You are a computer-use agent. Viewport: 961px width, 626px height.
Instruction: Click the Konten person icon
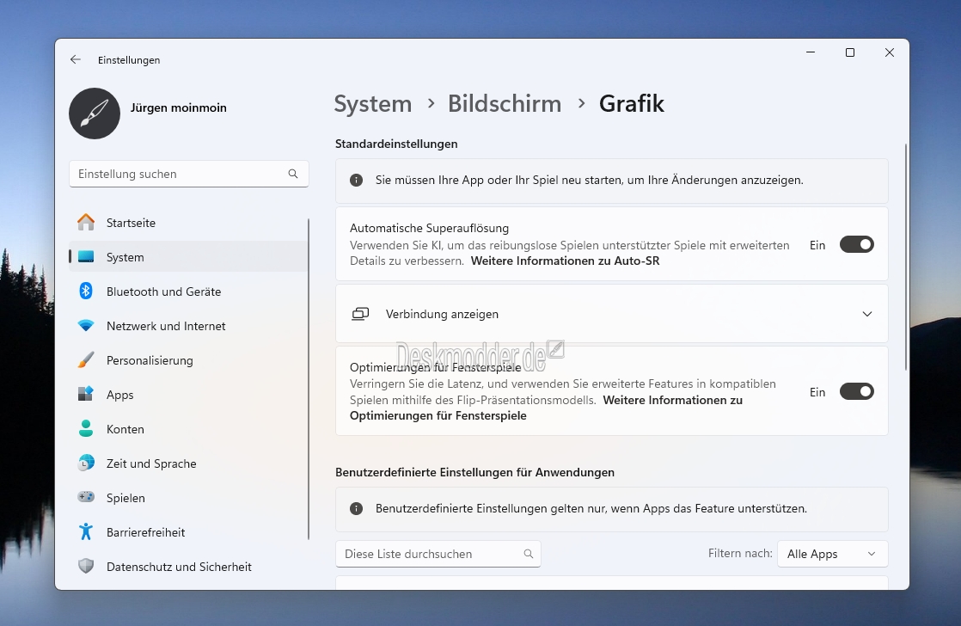(86, 429)
